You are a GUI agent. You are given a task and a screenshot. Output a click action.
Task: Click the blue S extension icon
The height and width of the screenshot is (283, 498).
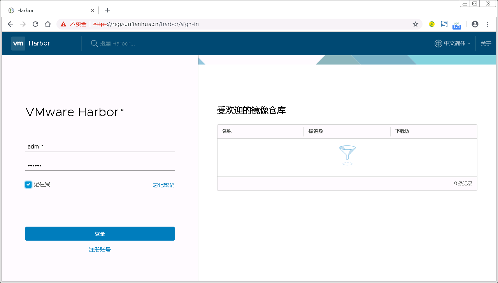click(444, 24)
